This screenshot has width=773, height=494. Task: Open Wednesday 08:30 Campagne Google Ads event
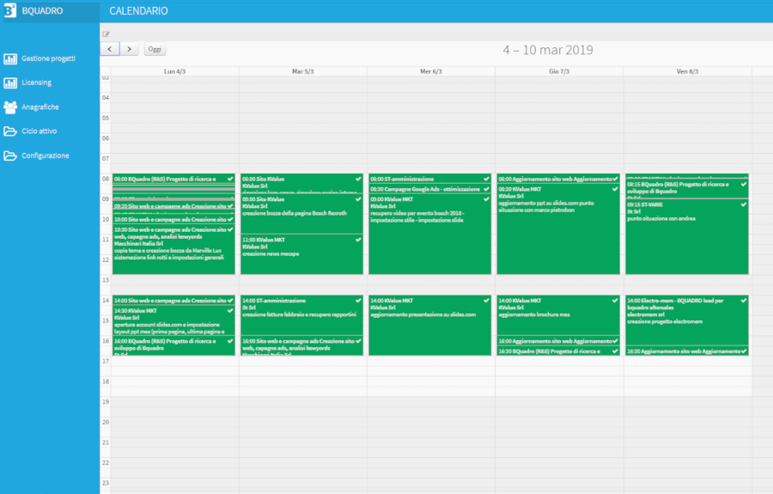(x=430, y=189)
